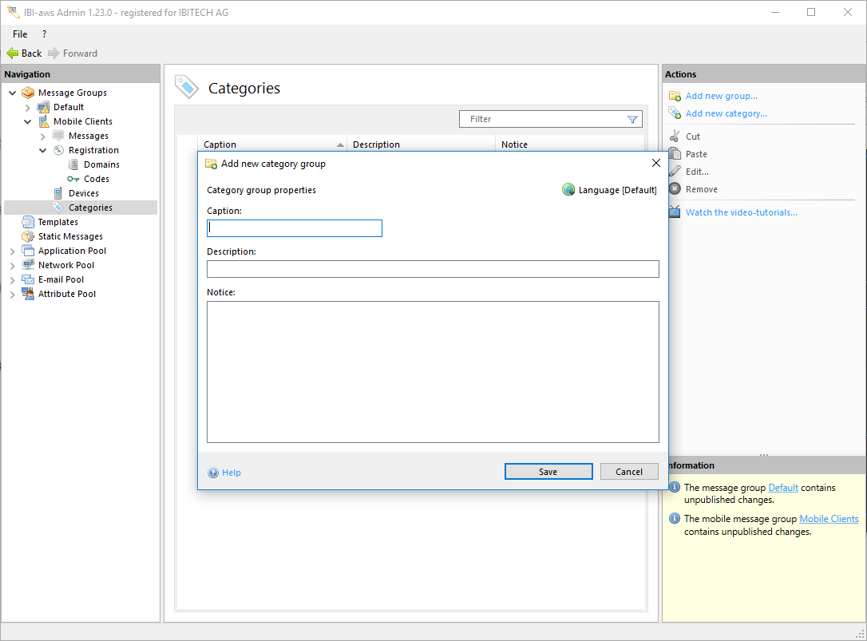Expand the Messages tree node
This screenshot has height=641, width=867.
(x=43, y=137)
